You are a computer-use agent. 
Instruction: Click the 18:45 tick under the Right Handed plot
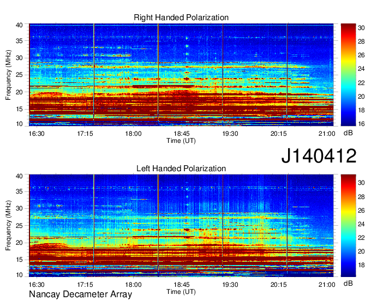[182, 134]
